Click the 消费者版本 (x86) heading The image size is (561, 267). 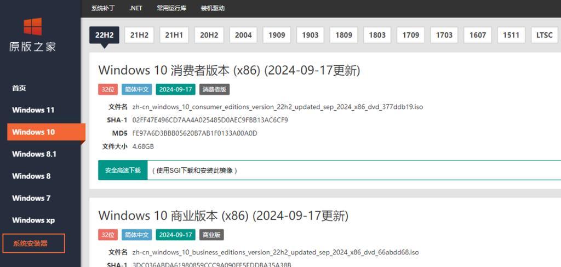point(229,70)
